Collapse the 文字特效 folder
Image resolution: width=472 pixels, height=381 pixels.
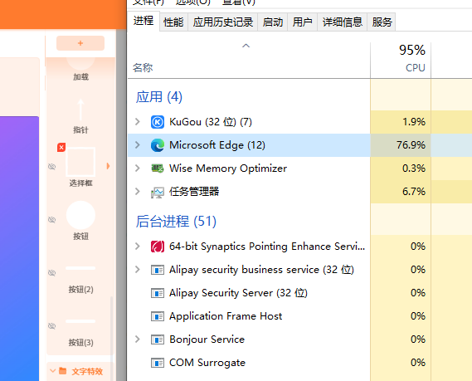[52, 371]
